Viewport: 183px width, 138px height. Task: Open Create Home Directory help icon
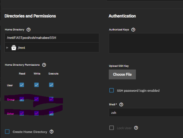pos(52,132)
